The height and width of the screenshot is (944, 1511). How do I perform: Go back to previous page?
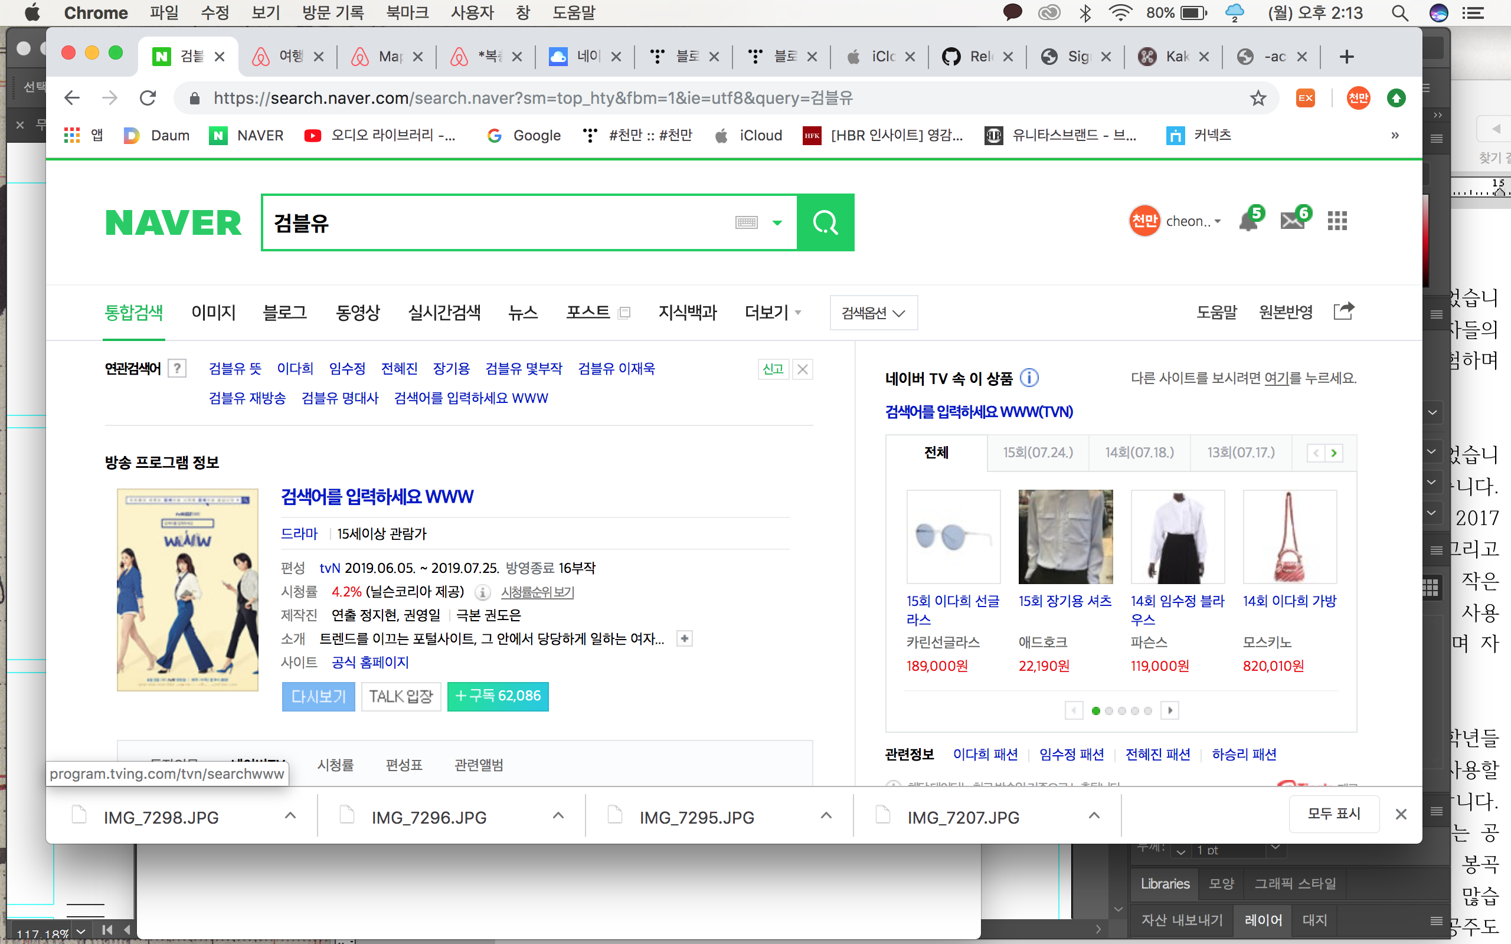(x=72, y=98)
